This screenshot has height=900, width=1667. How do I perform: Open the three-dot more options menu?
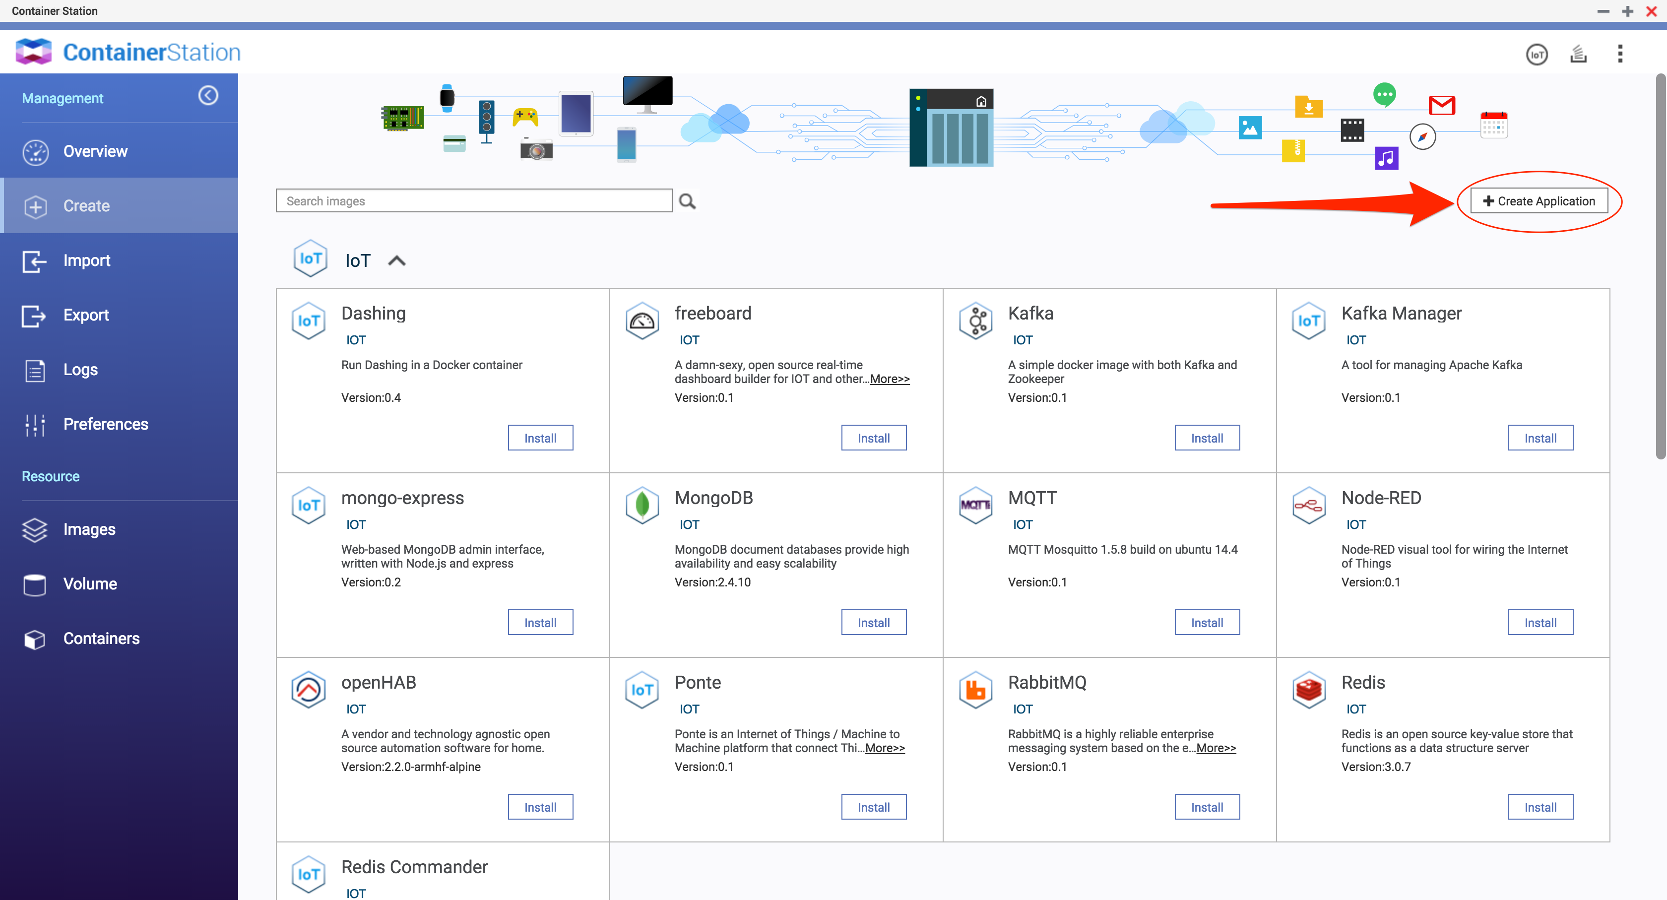click(x=1620, y=55)
